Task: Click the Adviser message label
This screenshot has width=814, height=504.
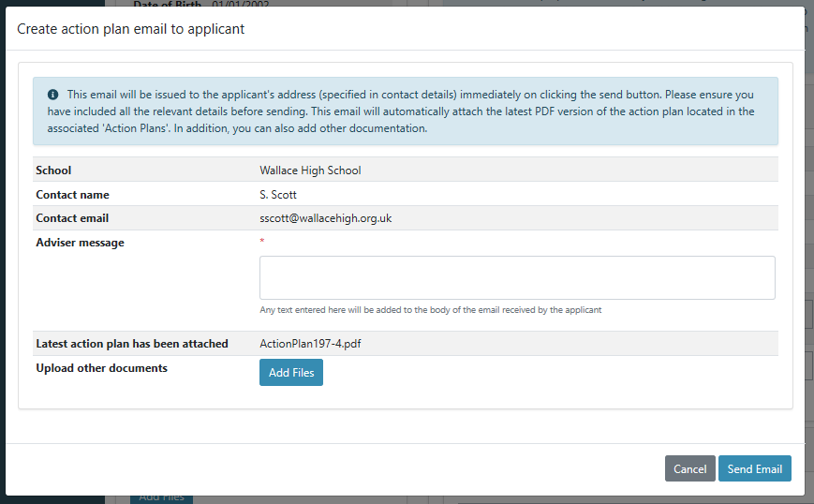Action: click(80, 243)
